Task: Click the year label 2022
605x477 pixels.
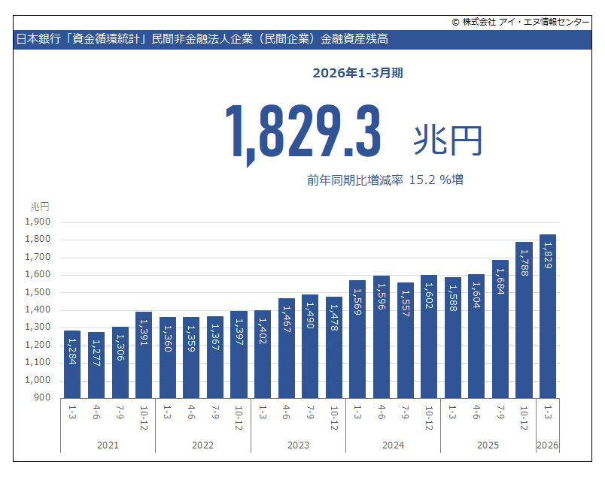Action: 203,445
